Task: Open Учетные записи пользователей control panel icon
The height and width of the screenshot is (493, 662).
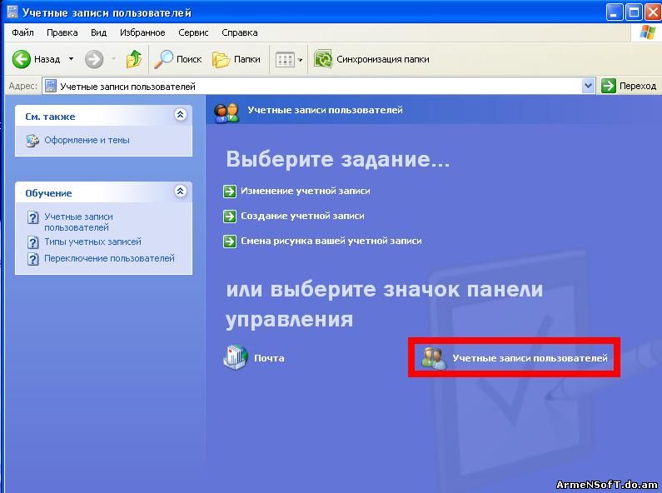Action: click(x=434, y=358)
